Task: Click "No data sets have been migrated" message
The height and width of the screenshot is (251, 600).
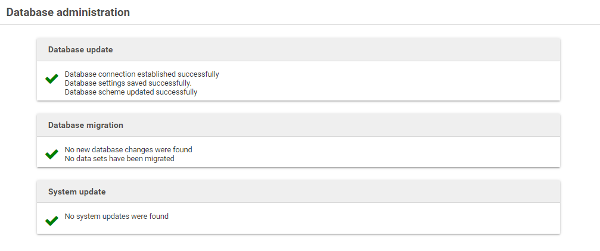Action: click(119, 159)
